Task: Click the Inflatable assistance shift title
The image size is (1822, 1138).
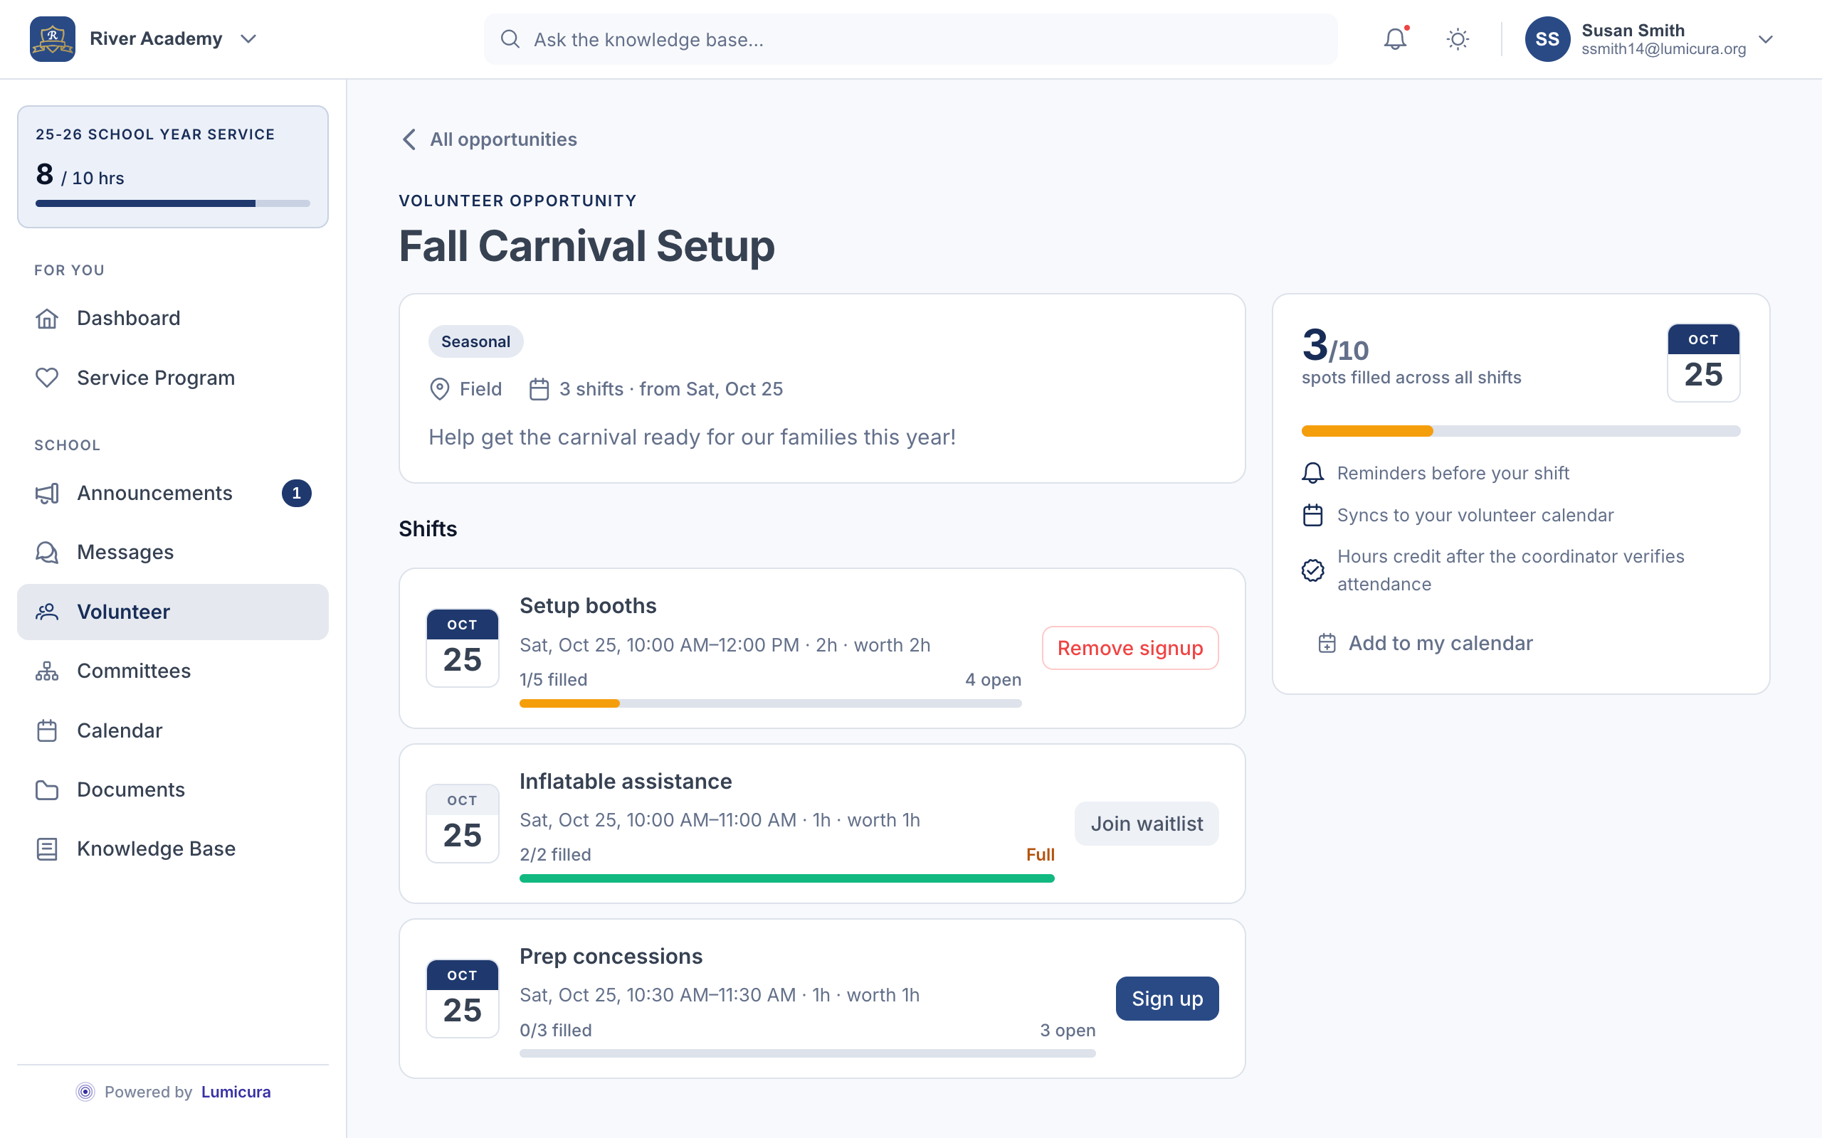Action: (x=626, y=781)
